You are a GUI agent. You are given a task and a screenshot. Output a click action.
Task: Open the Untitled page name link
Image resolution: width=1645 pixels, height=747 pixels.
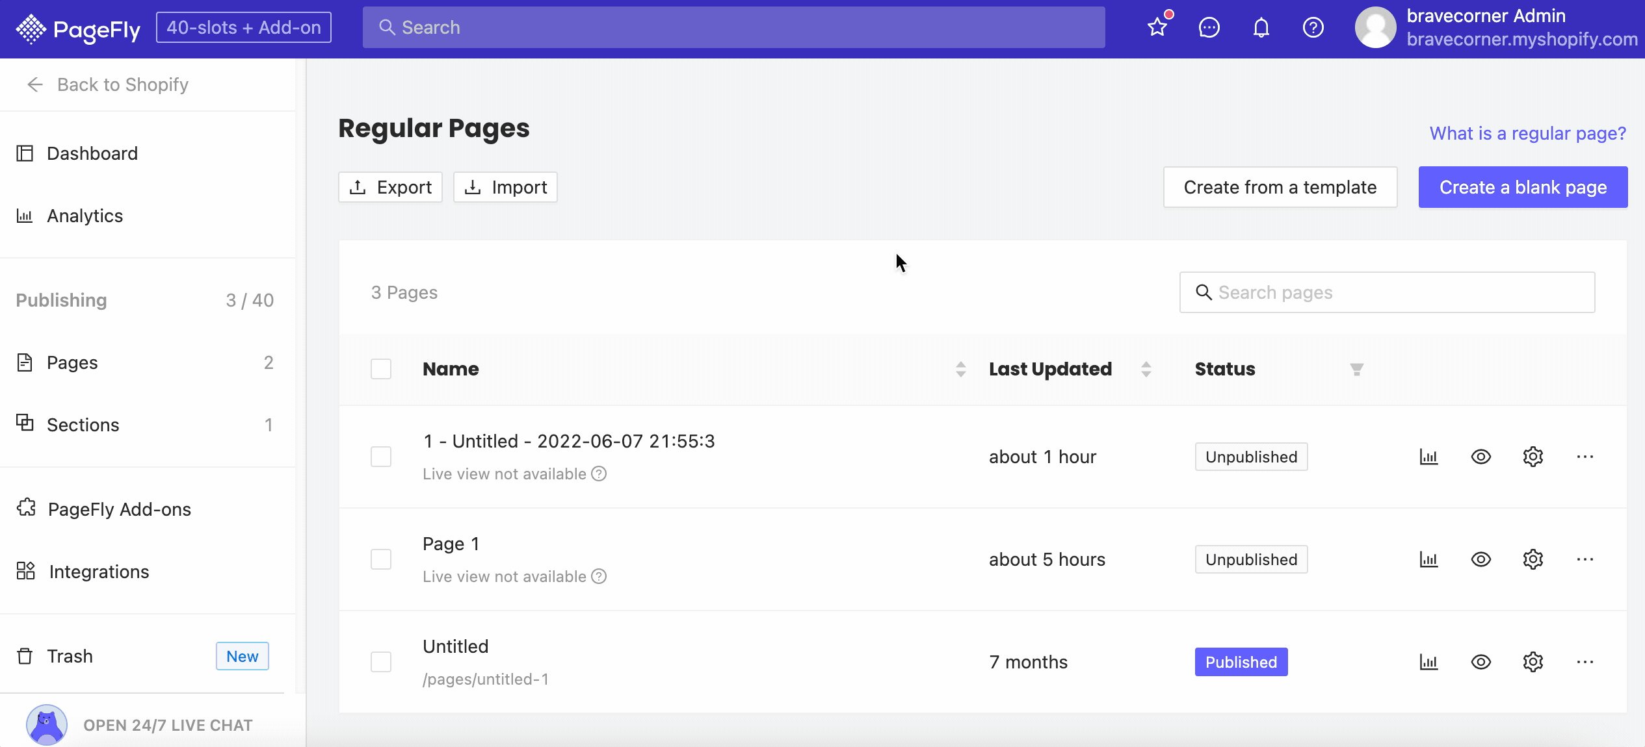pyautogui.click(x=455, y=646)
